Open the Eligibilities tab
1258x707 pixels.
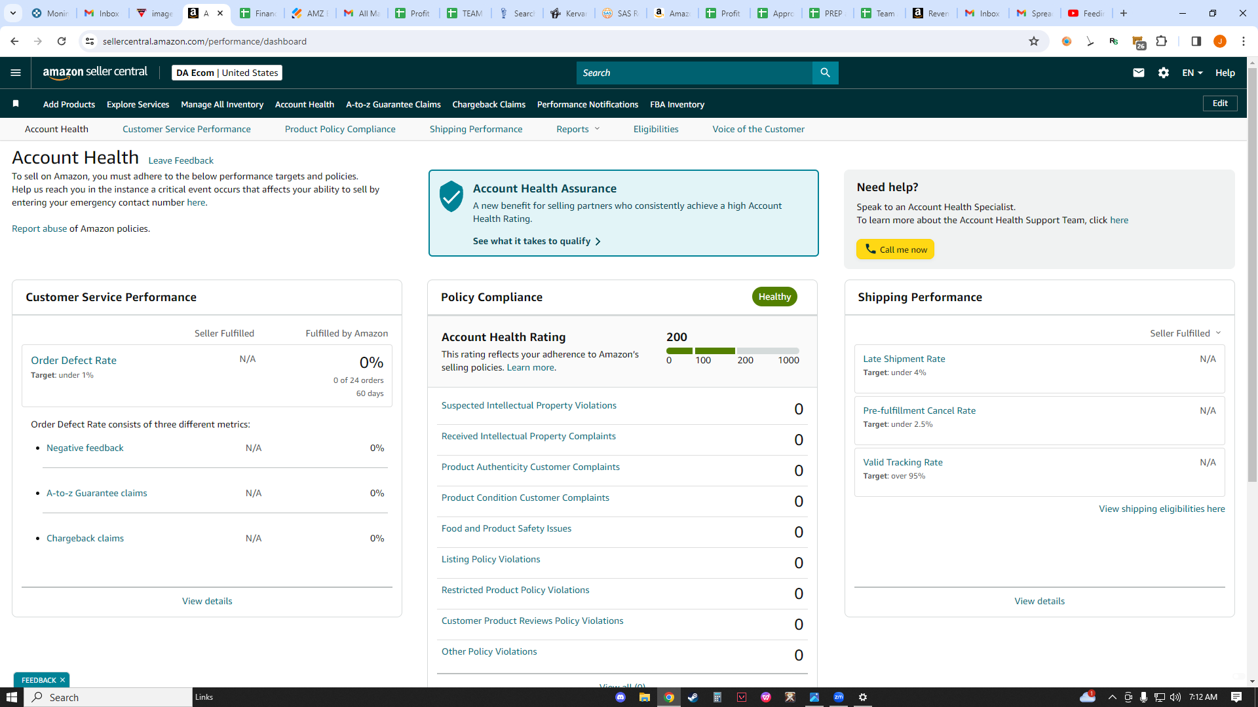(x=656, y=129)
